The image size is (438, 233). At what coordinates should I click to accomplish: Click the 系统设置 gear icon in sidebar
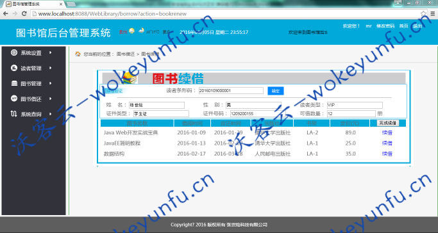[x=14, y=52]
